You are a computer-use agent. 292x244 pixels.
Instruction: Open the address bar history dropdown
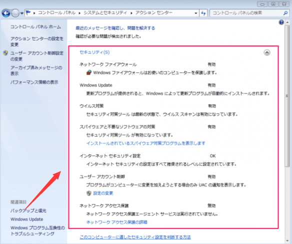[195, 13]
